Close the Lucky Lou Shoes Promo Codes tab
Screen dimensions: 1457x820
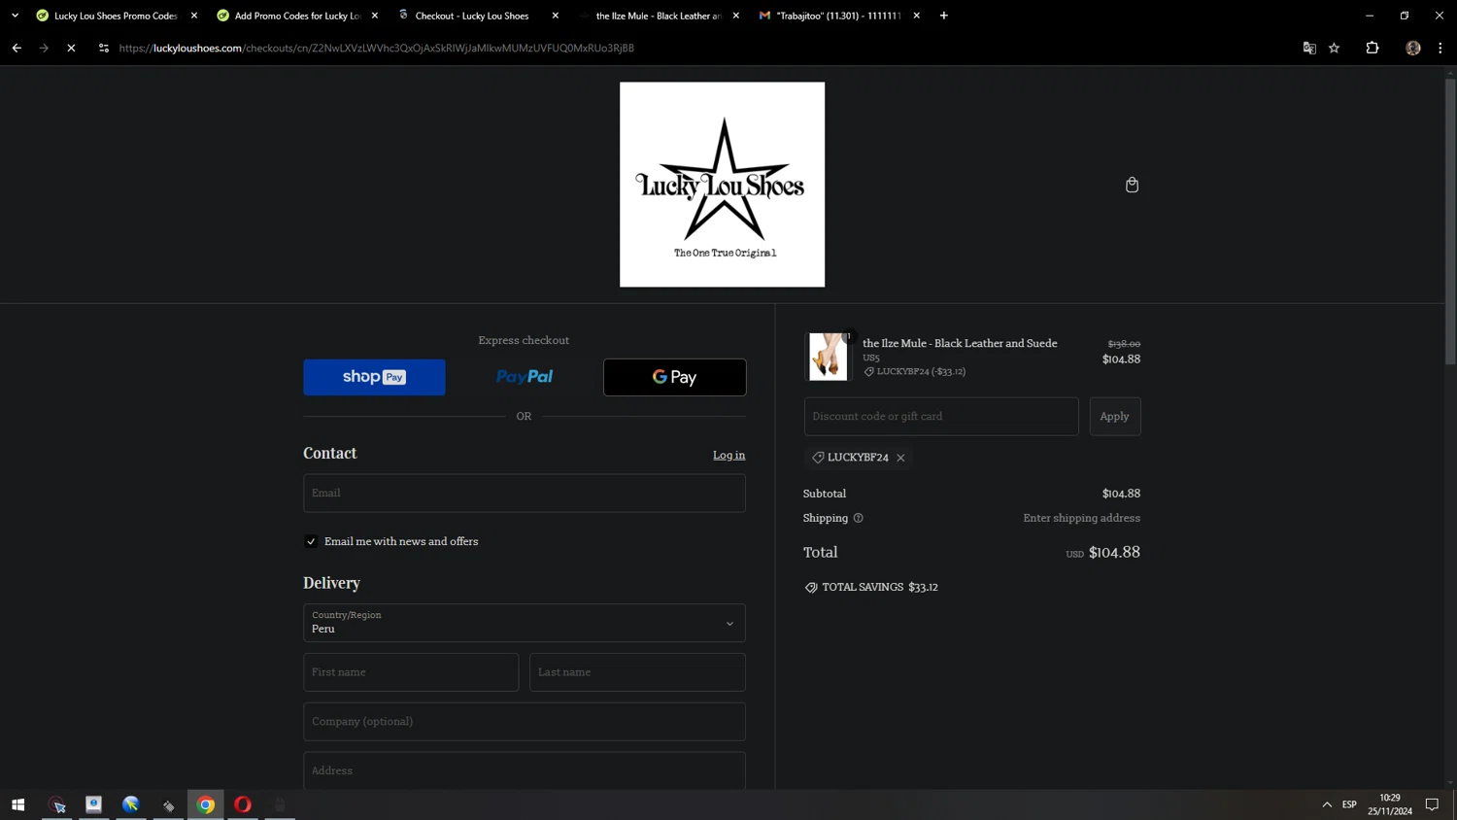point(194,16)
